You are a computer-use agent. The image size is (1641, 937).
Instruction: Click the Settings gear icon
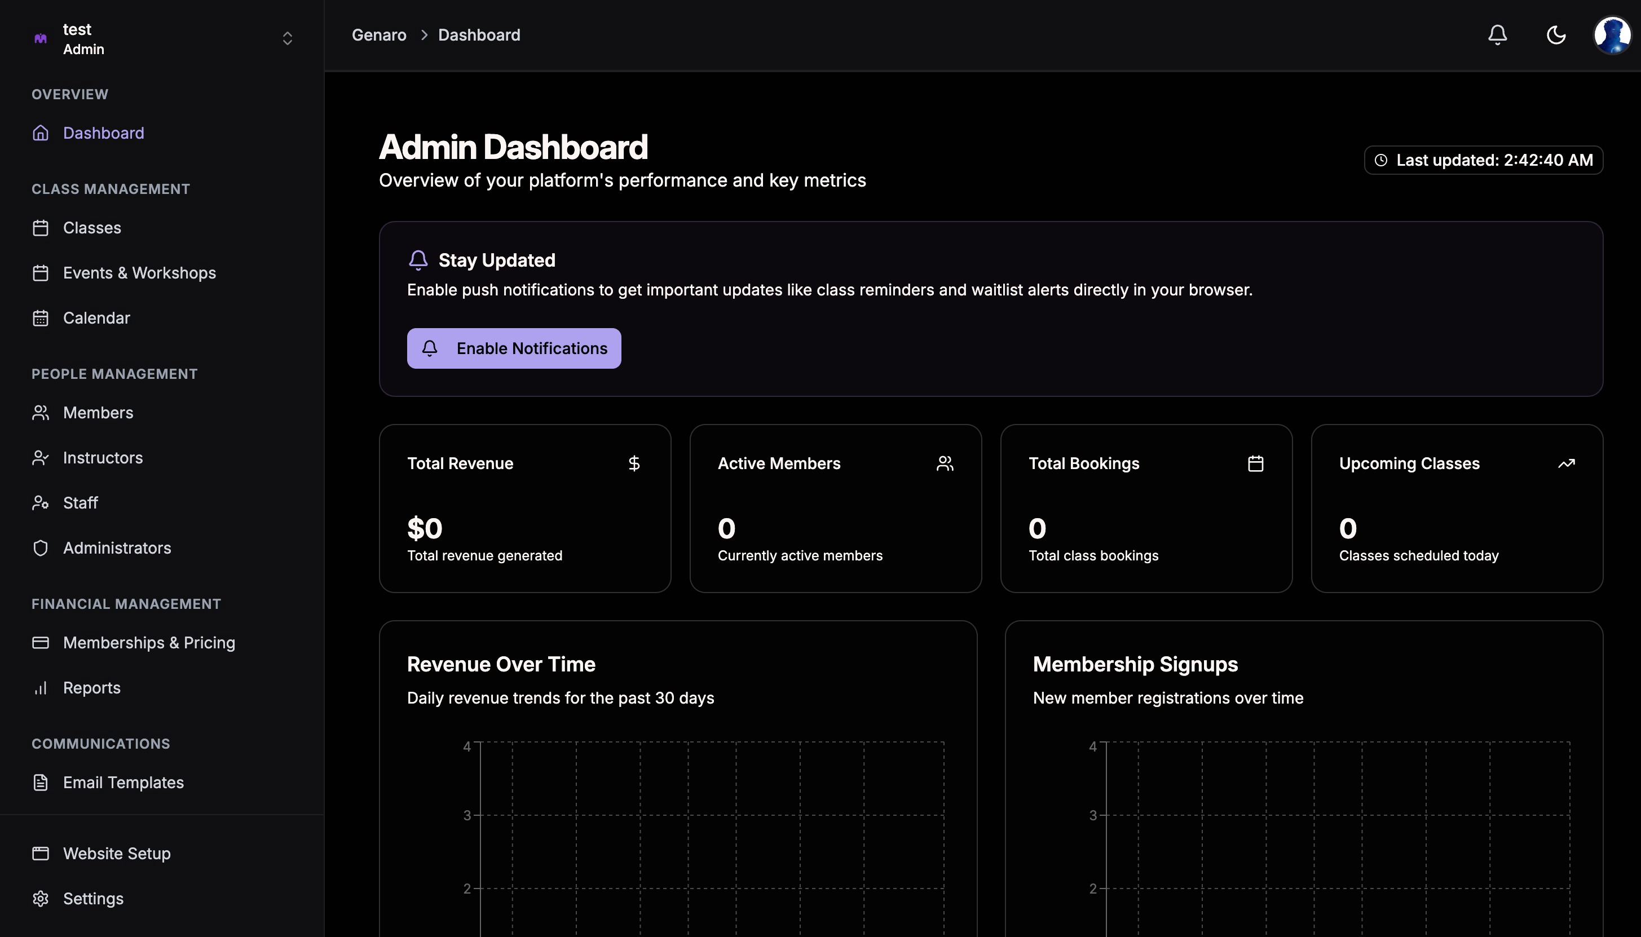41,899
